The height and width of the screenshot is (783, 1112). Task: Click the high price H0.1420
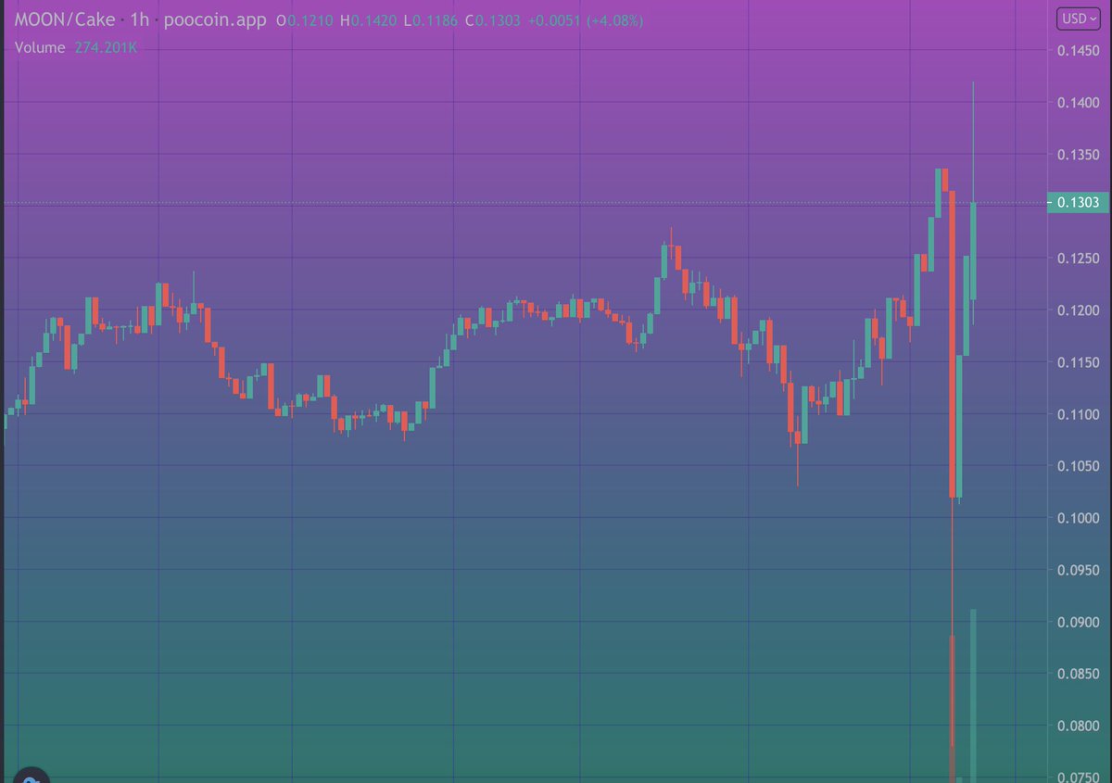[x=369, y=20]
